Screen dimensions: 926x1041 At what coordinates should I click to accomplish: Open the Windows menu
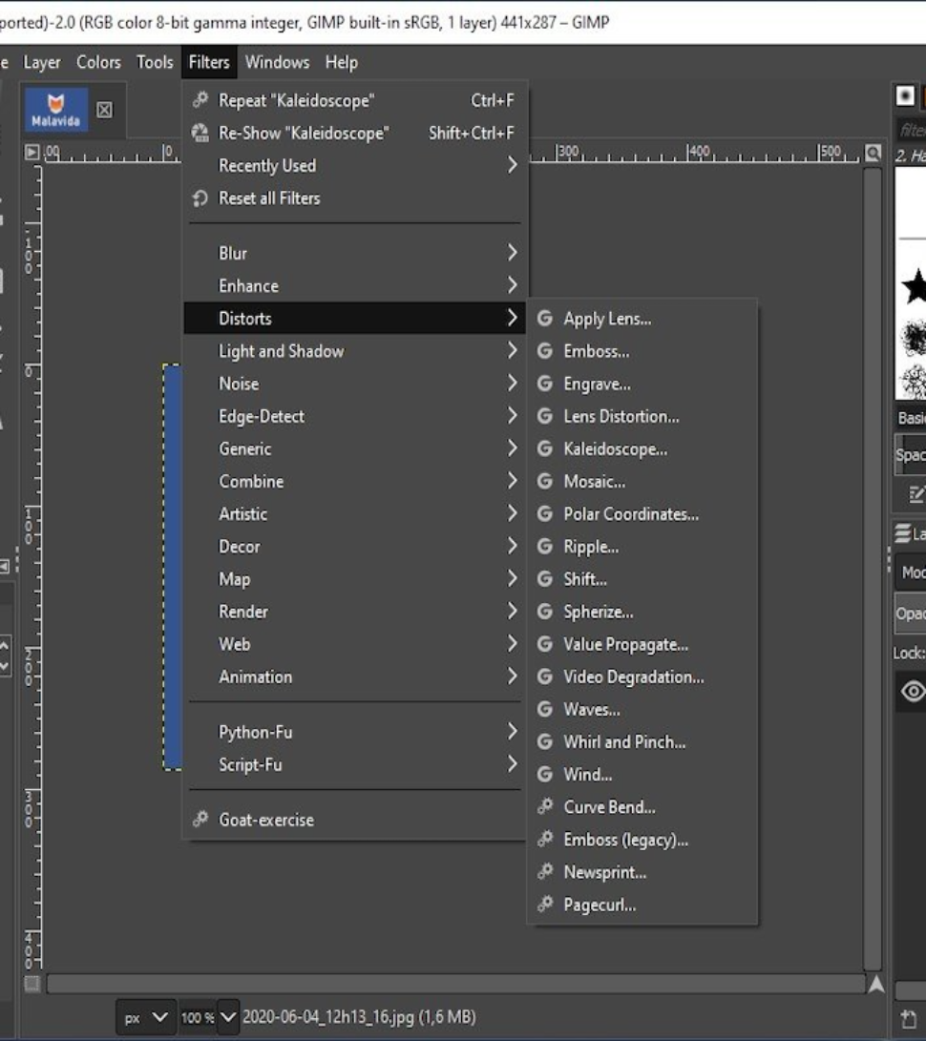click(x=277, y=62)
